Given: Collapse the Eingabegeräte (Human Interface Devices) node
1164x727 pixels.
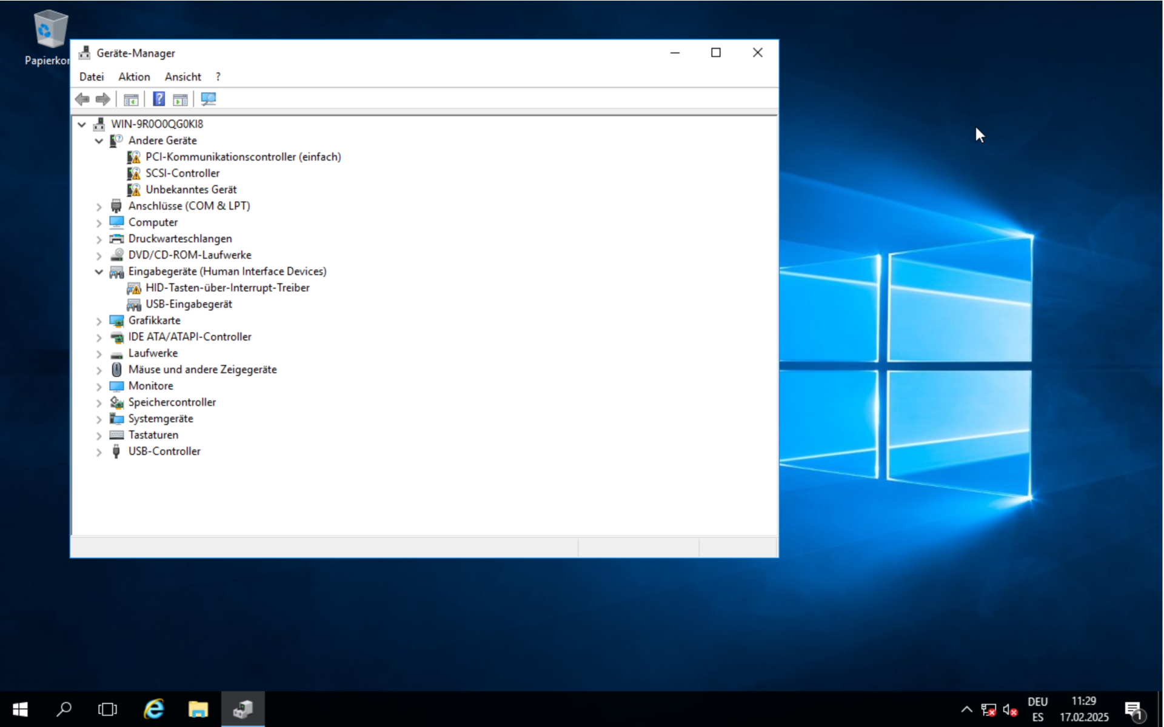Looking at the screenshot, I should pyautogui.click(x=99, y=271).
